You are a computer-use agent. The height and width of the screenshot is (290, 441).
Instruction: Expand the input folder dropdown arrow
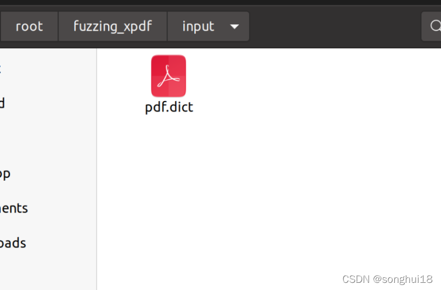click(x=234, y=27)
